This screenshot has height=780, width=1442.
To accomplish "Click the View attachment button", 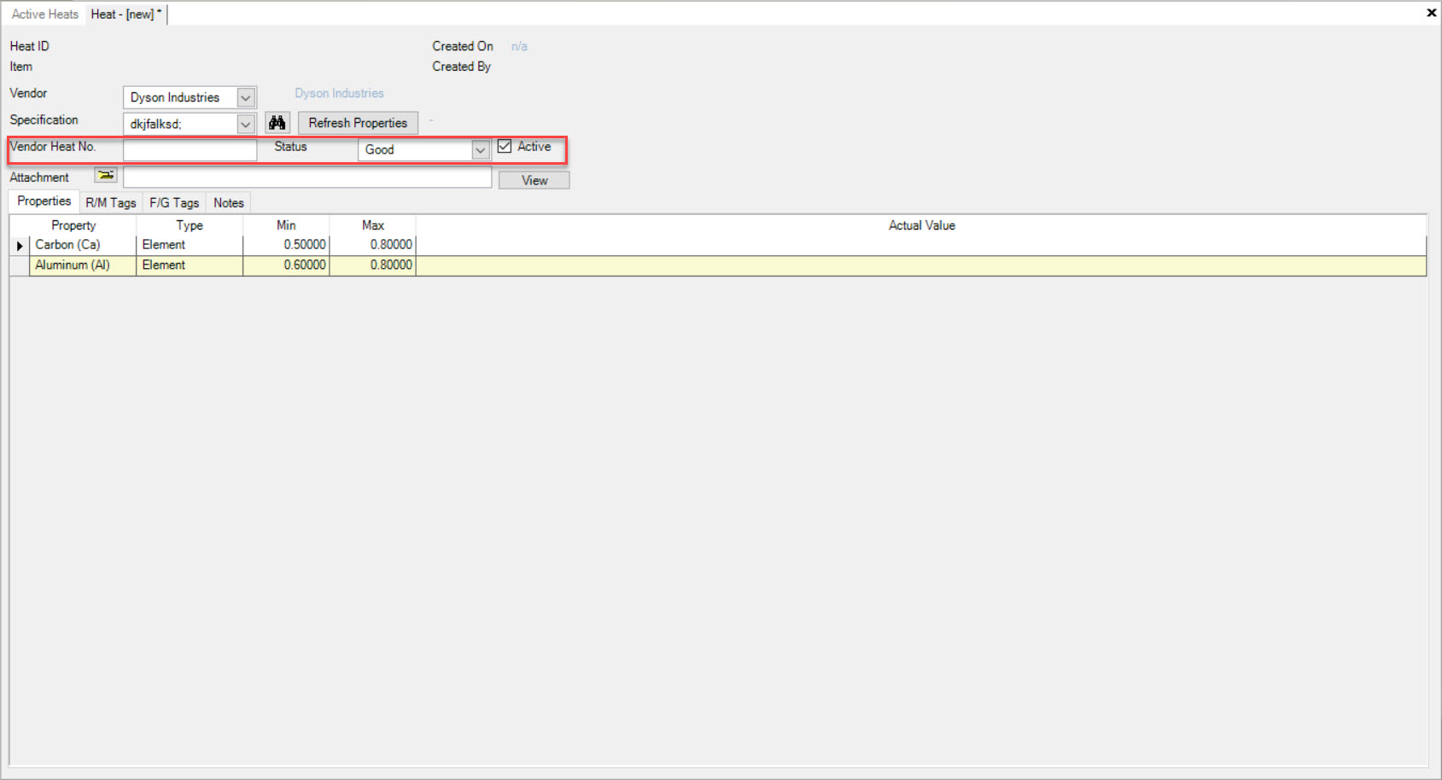I will [534, 180].
